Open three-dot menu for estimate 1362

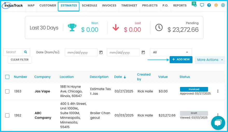click(x=218, y=115)
